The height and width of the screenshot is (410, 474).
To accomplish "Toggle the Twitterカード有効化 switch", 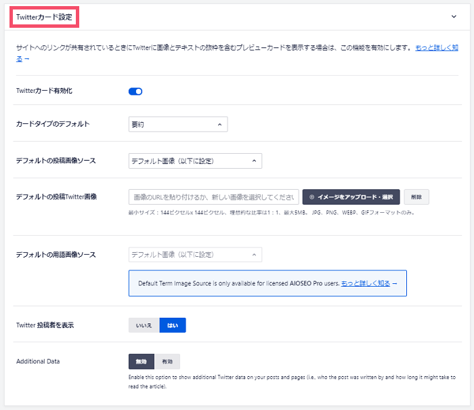I will [x=135, y=91].
